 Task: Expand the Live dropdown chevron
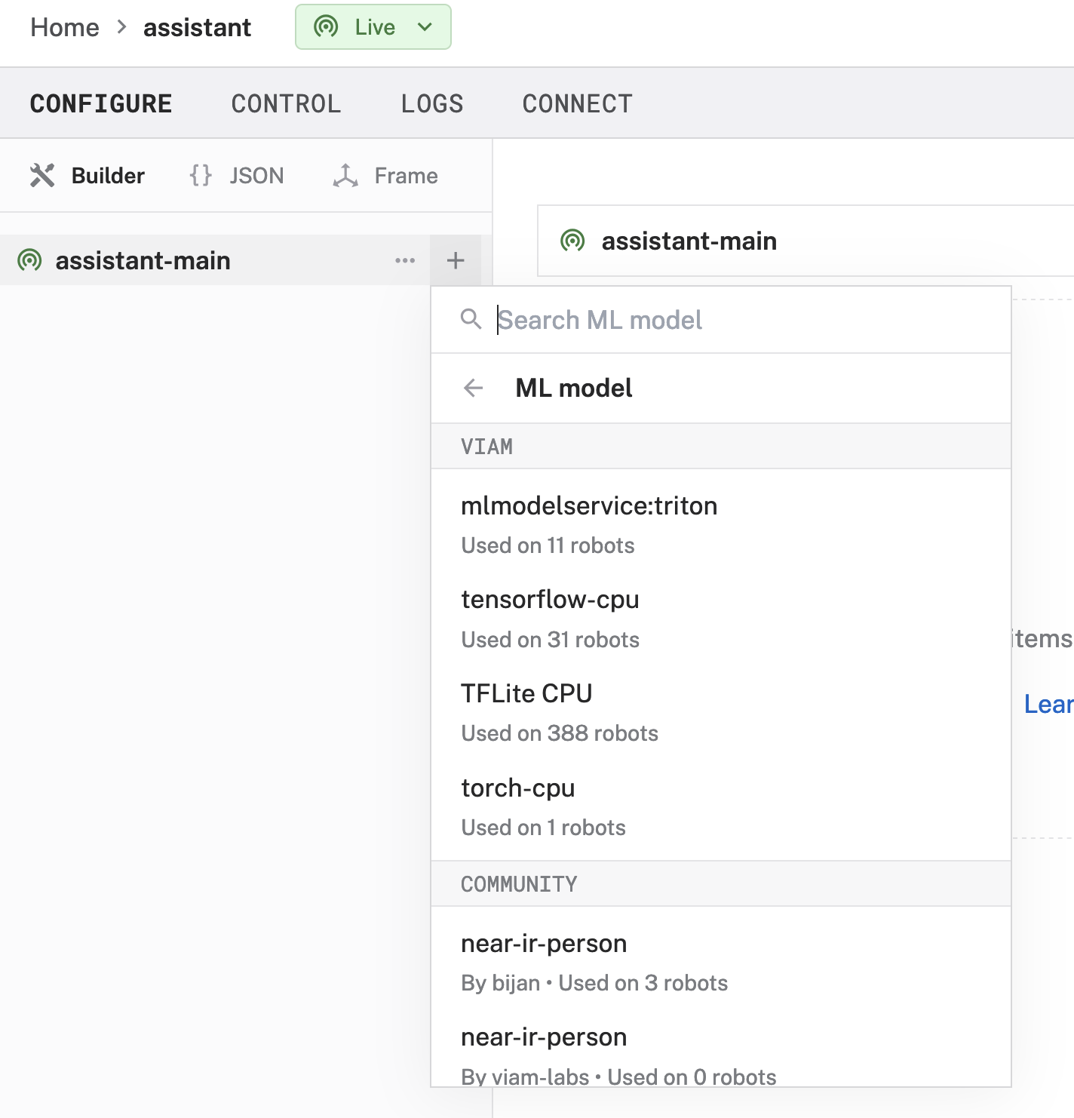[x=425, y=27]
